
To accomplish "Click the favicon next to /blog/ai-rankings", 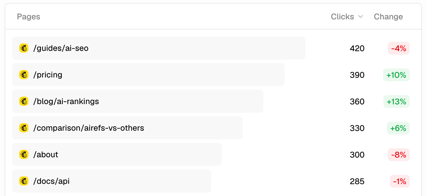I will [24, 101].
